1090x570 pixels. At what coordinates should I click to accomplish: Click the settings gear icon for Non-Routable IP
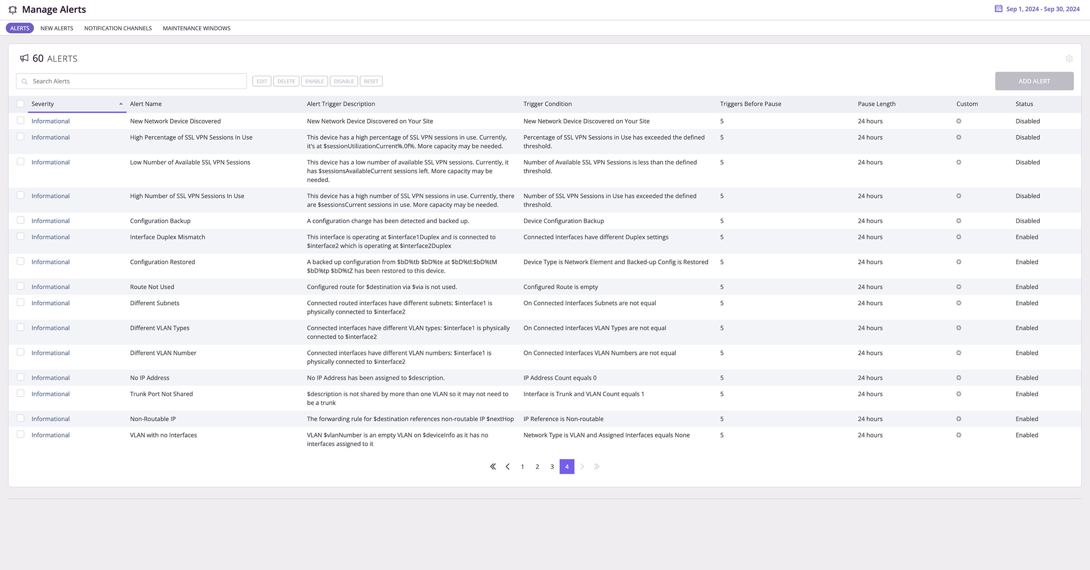point(958,418)
